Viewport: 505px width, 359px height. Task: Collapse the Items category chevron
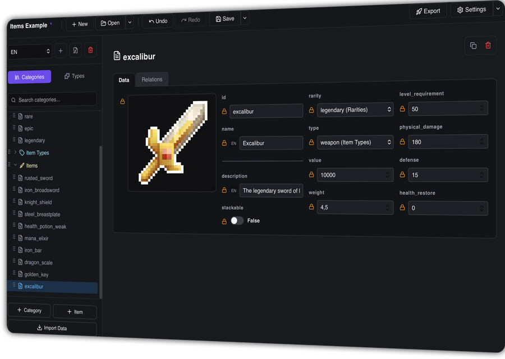[15, 165]
